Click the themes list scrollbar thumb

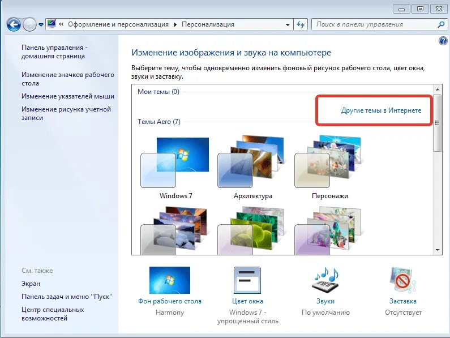(x=438, y=123)
